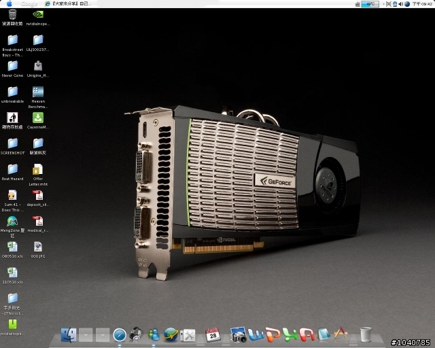Open the tools utility icon in the dock

click(x=188, y=336)
